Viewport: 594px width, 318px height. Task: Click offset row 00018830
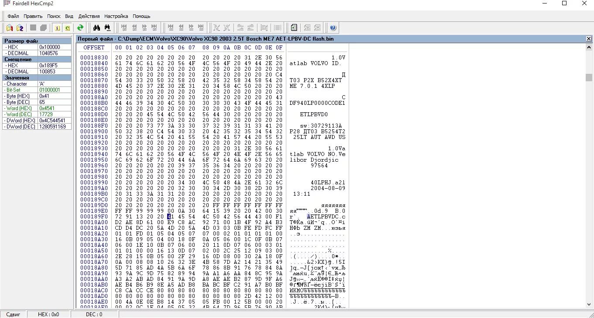tap(94, 58)
